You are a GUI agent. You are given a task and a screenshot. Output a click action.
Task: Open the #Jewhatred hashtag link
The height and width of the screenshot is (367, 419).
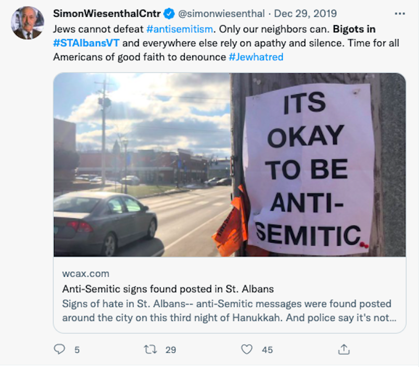[x=256, y=57]
